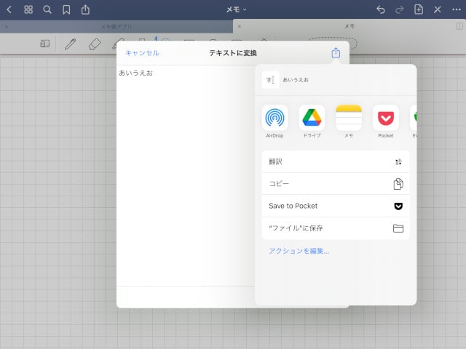This screenshot has height=349, width=466.
Task: Select the メモ document tab
Action: (x=349, y=26)
